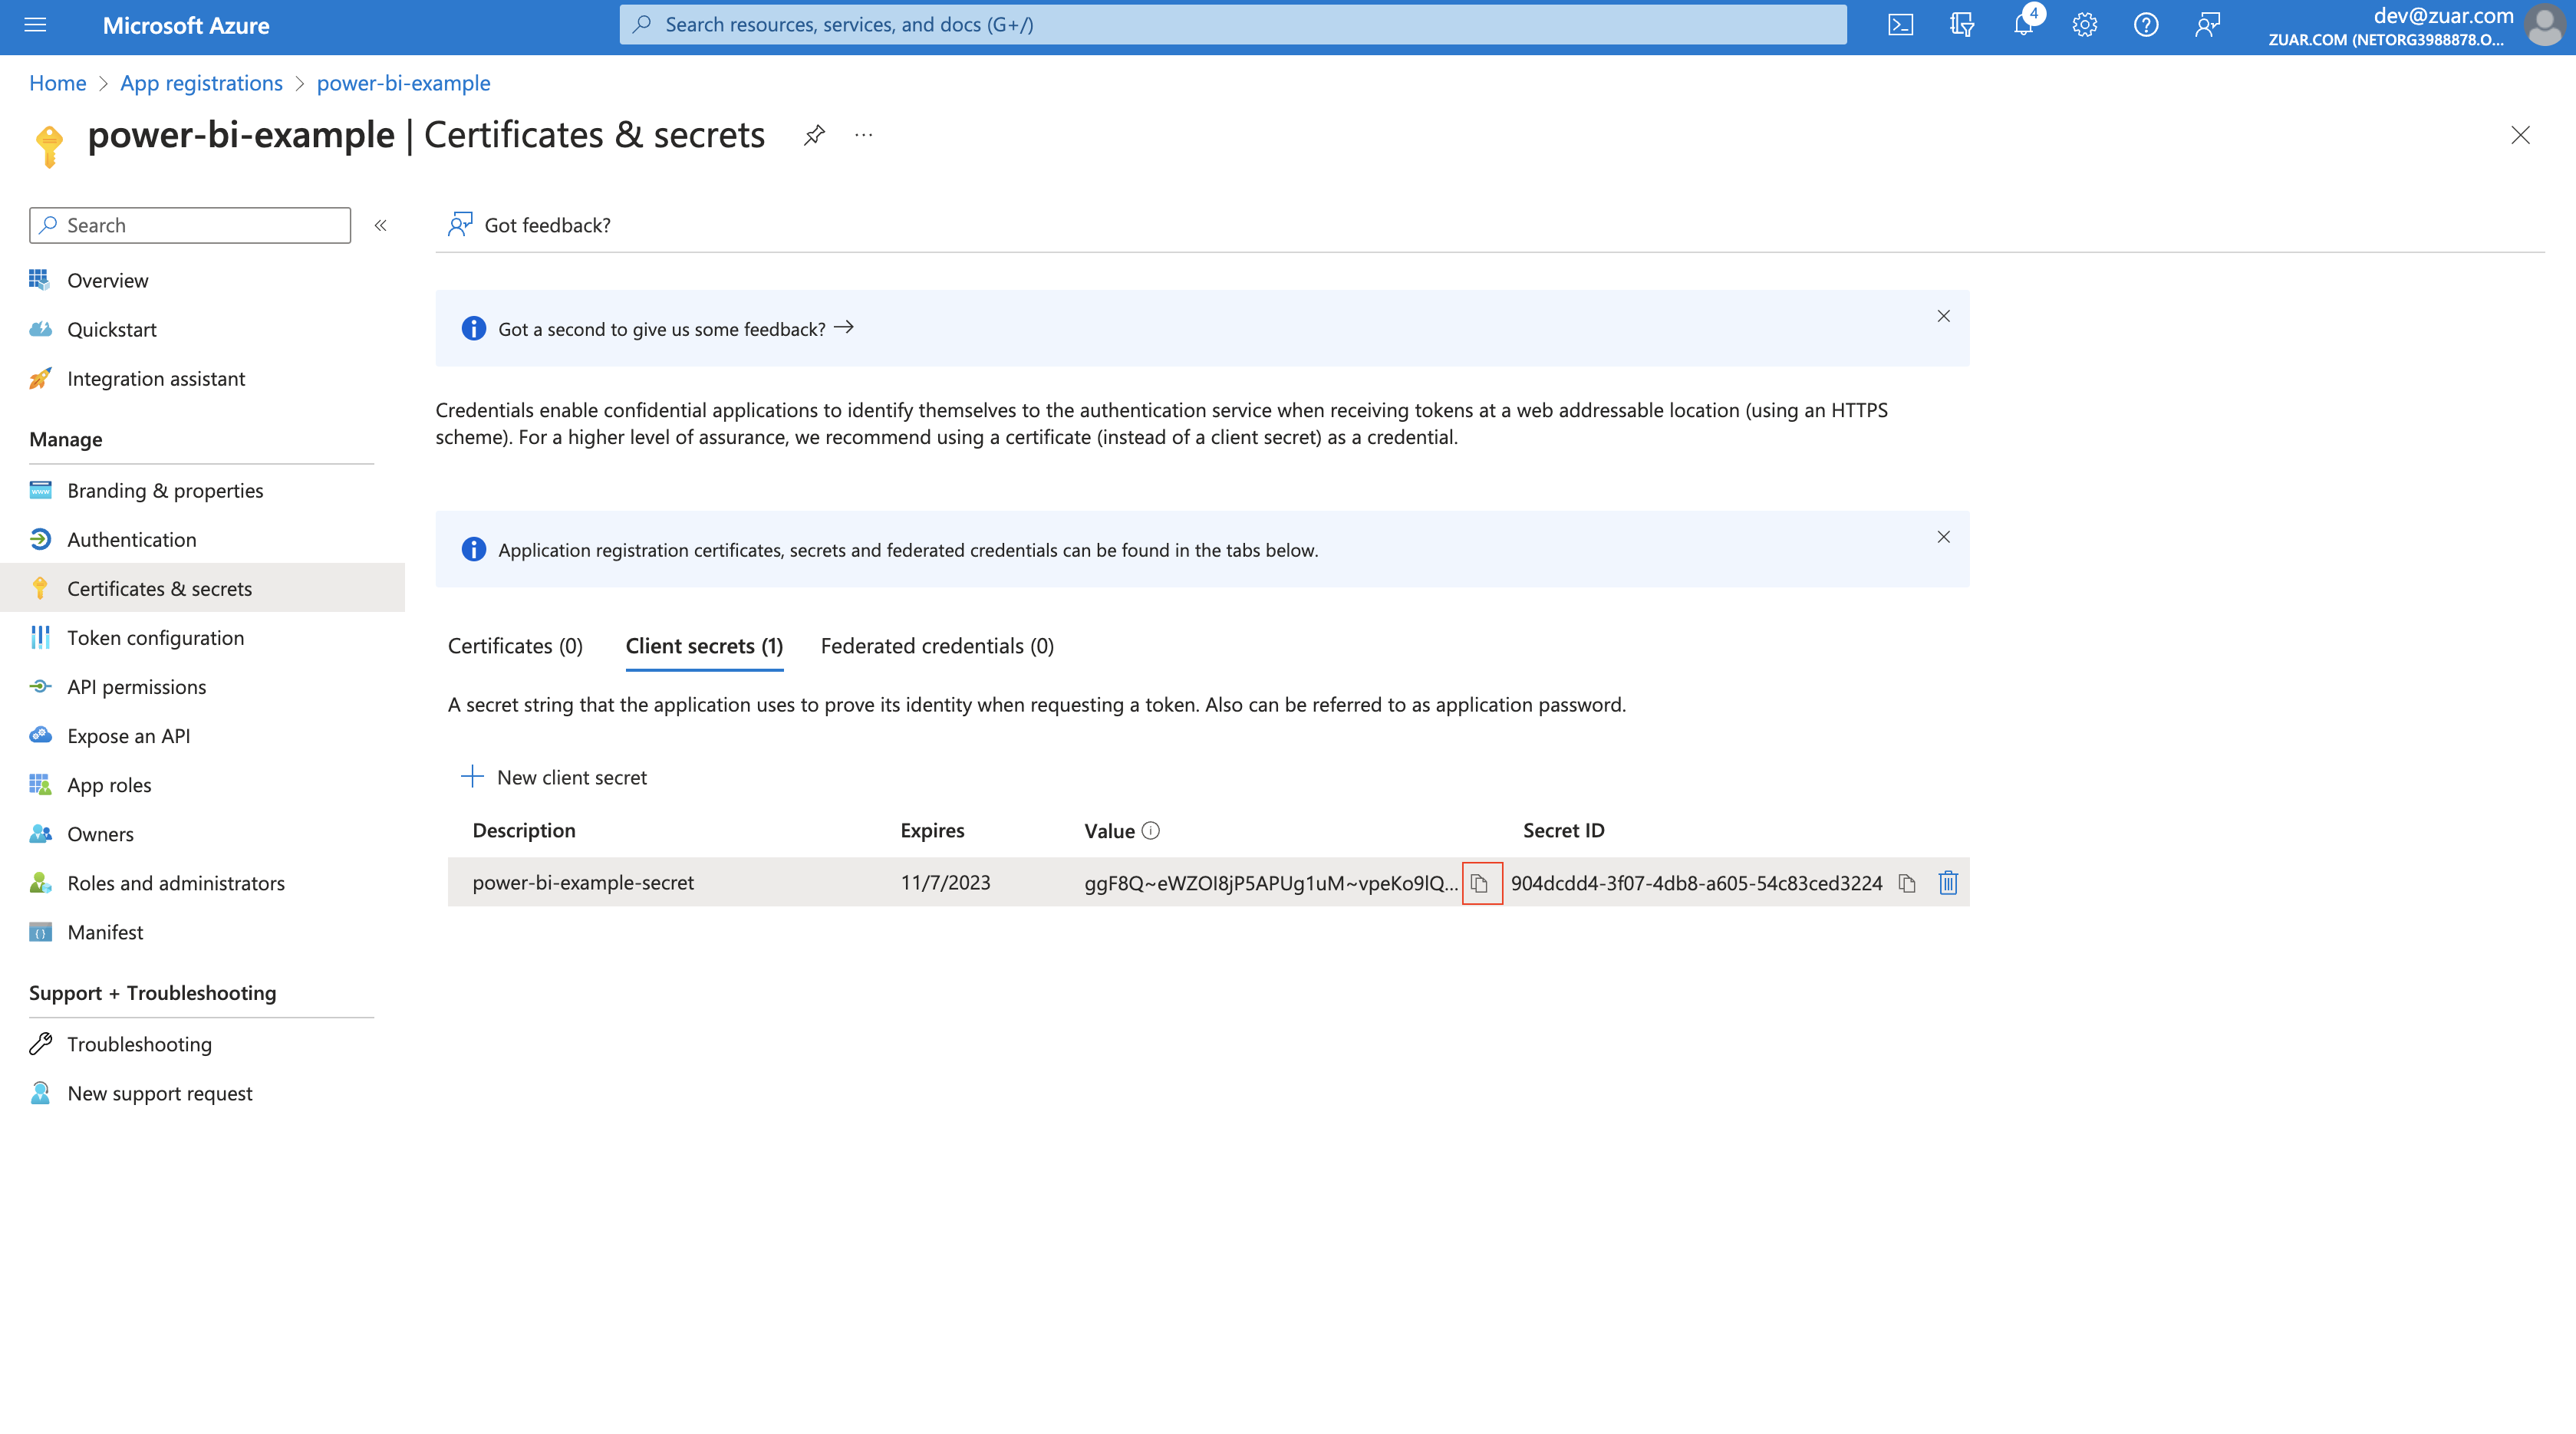Open Cloud Shell from the top bar

(1900, 25)
